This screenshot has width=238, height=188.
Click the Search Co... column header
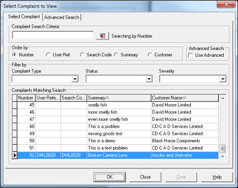point(74,98)
